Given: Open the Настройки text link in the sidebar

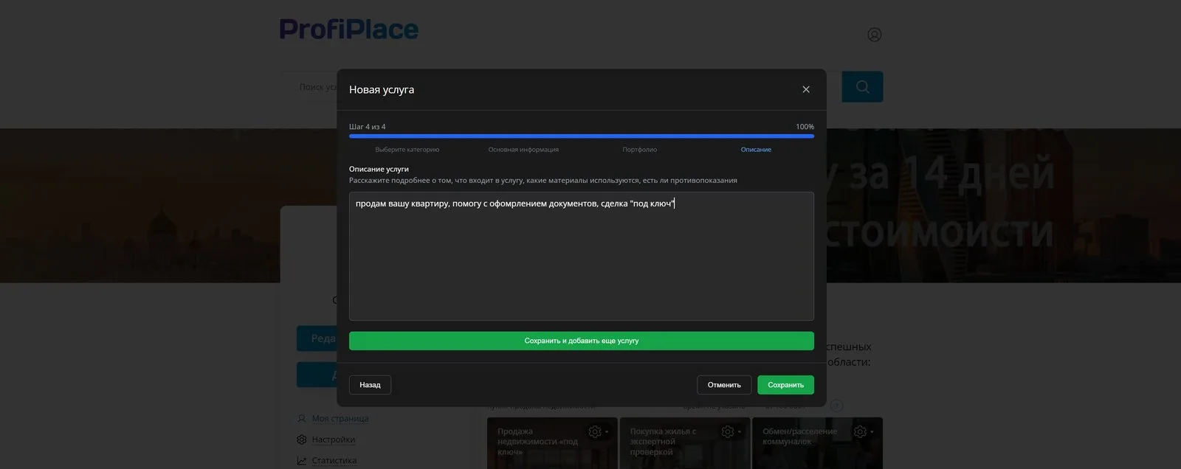Looking at the screenshot, I should click(334, 440).
